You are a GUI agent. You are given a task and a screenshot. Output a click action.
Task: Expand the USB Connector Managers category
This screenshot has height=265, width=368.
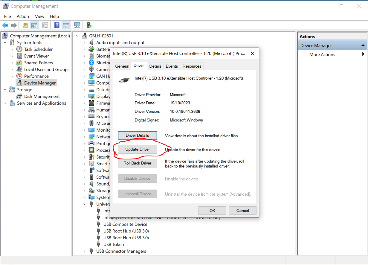point(84,251)
